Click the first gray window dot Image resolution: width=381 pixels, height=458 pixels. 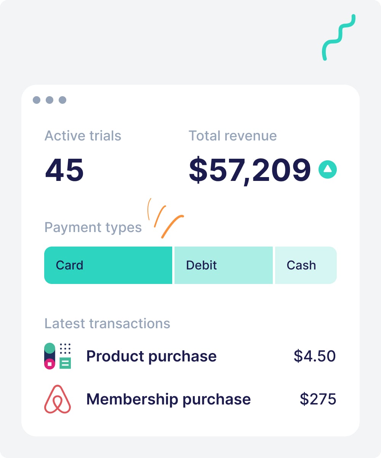tap(37, 100)
